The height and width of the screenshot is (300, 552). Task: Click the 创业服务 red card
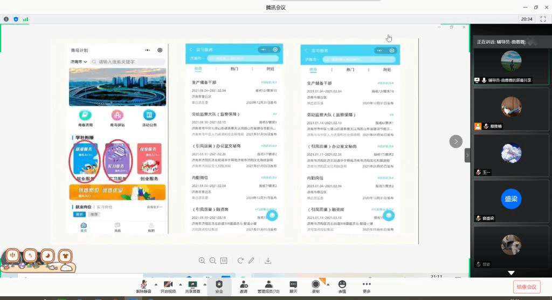pyautogui.click(x=149, y=159)
